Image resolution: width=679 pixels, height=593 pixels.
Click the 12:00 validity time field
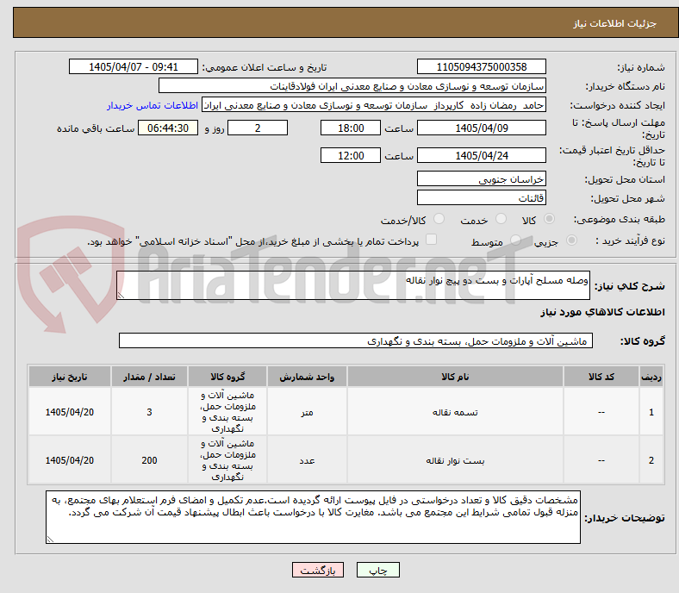tap(351, 155)
